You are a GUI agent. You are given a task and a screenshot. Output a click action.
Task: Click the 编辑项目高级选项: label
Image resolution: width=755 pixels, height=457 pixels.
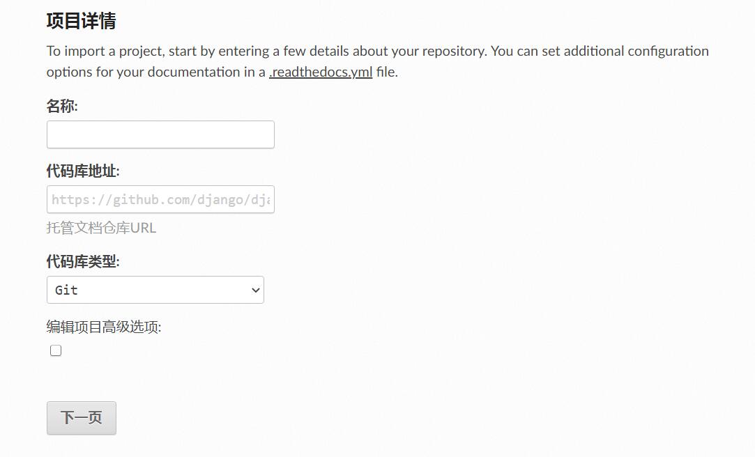pos(104,327)
